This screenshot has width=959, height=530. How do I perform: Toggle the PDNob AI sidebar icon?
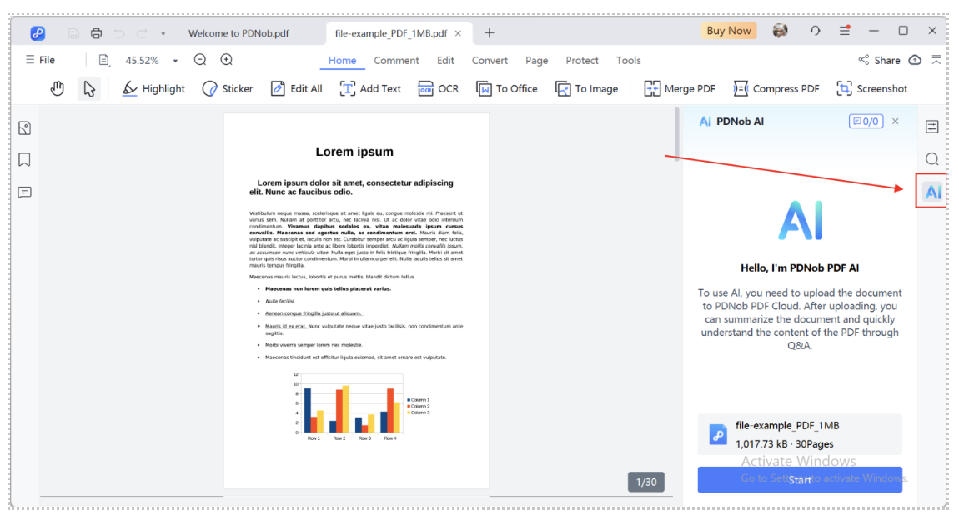pos(932,192)
